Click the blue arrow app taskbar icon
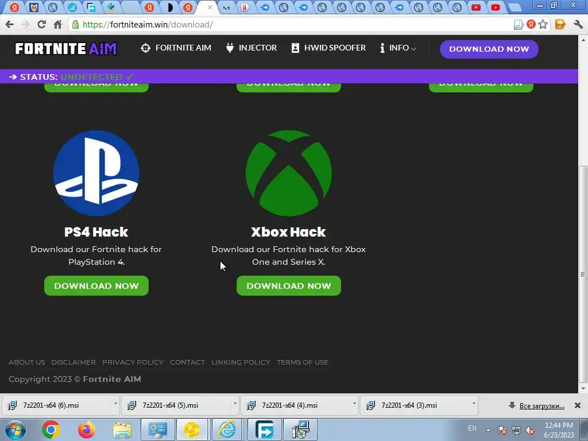 264,430
